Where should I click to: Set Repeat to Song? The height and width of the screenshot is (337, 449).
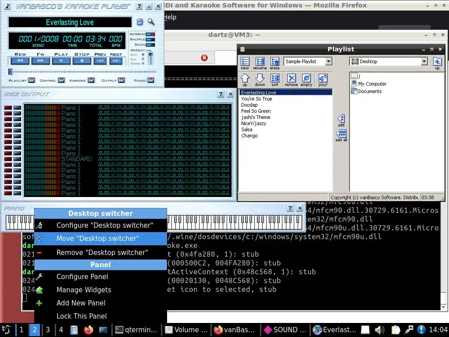[x=143, y=63]
